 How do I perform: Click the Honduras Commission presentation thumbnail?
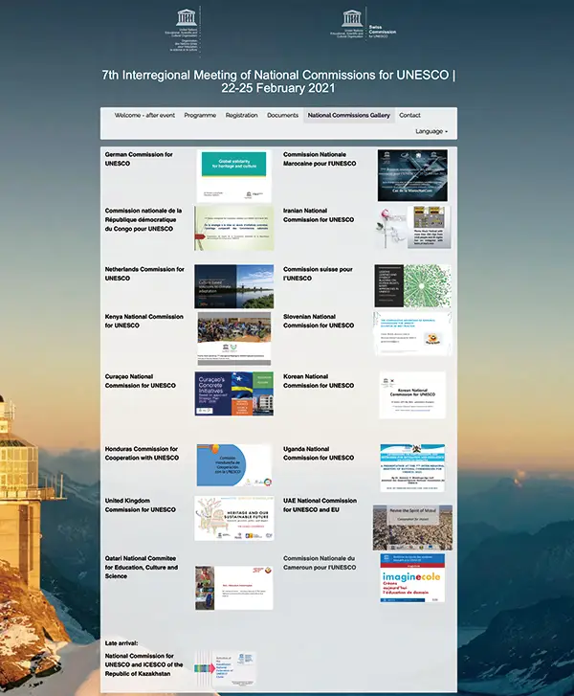(234, 465)
